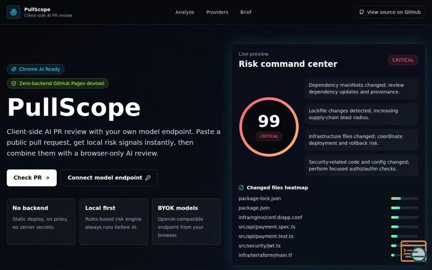Click the Risk command center title

pos(288,64)
